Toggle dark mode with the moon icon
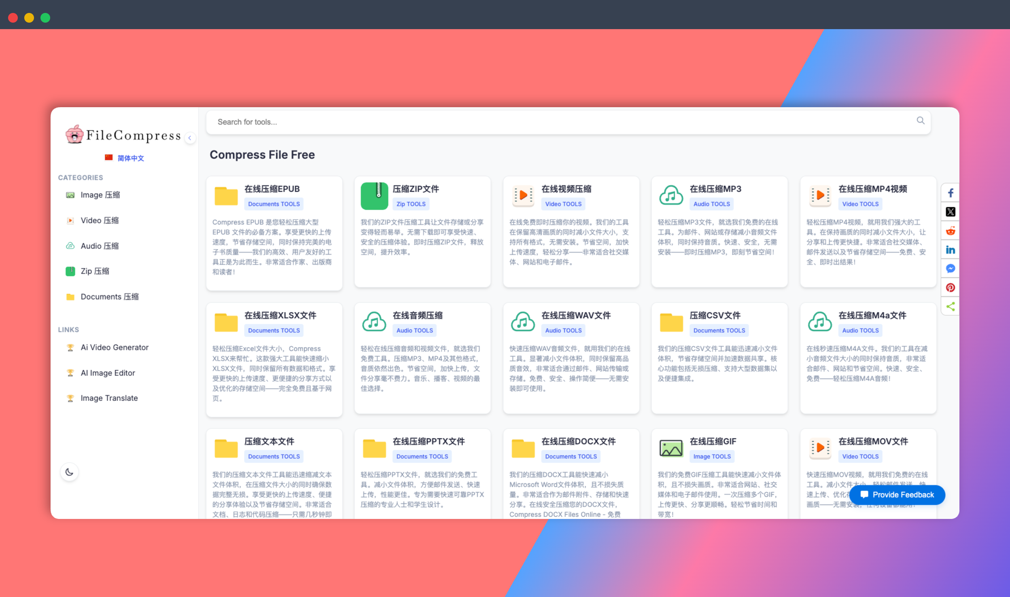This screenshot has width=1010, height=597. (x=69, y=472)
